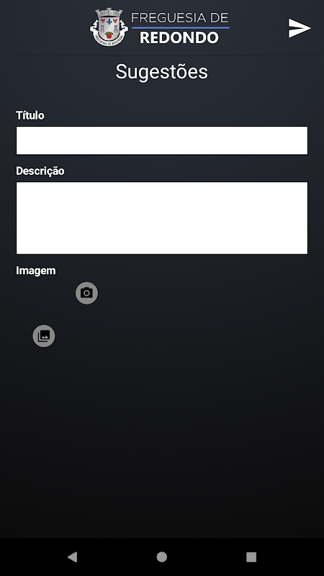Tap the send arrow icon

[300, 28]
